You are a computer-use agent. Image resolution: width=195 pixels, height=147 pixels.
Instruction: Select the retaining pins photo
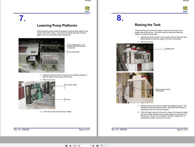pyautogui.click(x=135, y=57)
